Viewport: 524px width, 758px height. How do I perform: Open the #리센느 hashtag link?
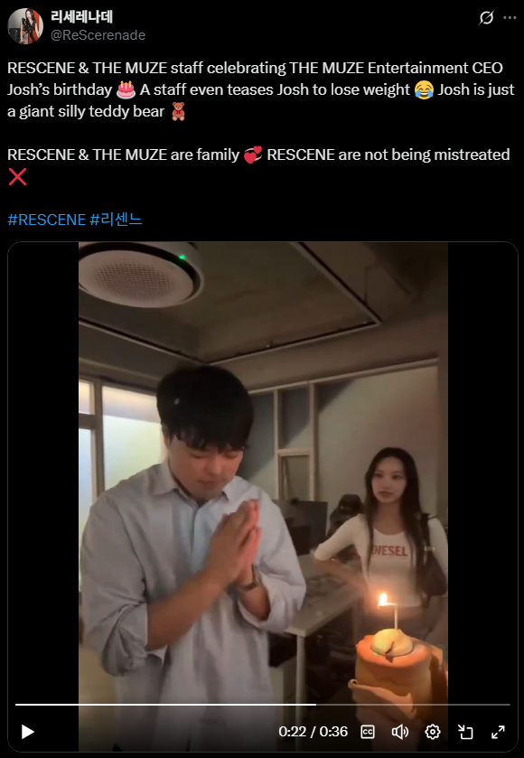point(116,220)
